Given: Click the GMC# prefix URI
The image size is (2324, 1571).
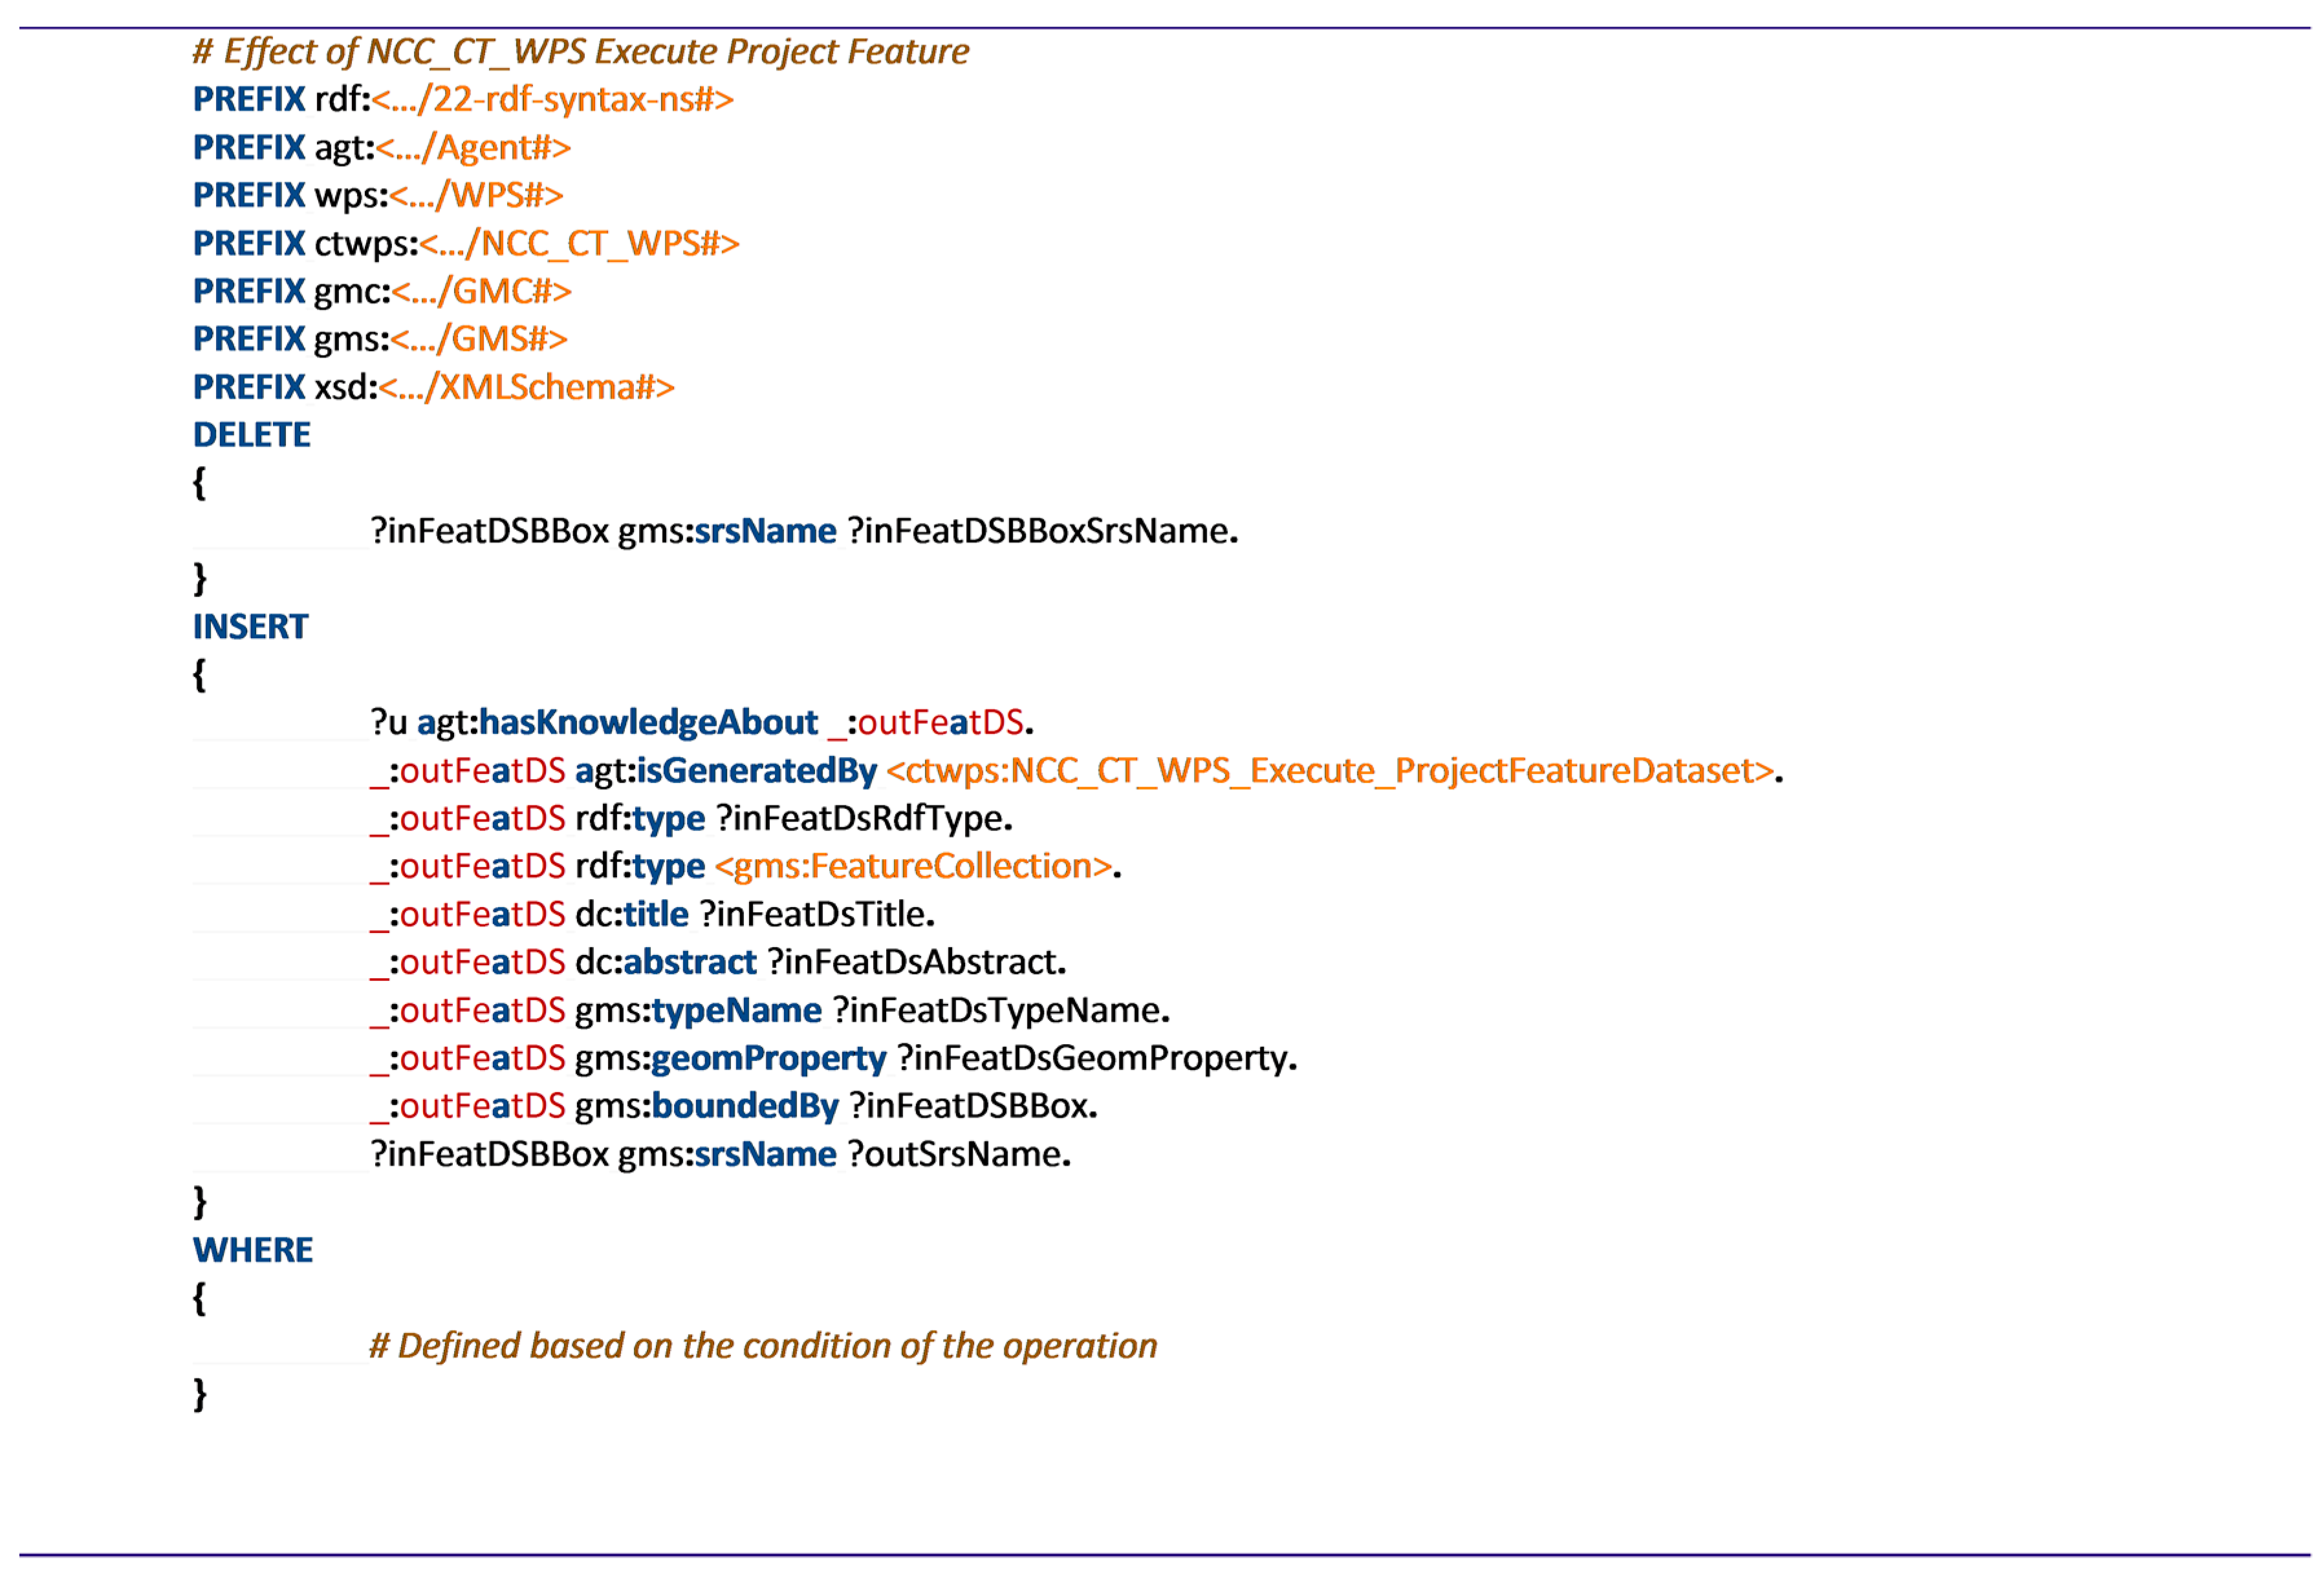Looking at the screenshot, I should pyautogui.click(x=481, y=291).
